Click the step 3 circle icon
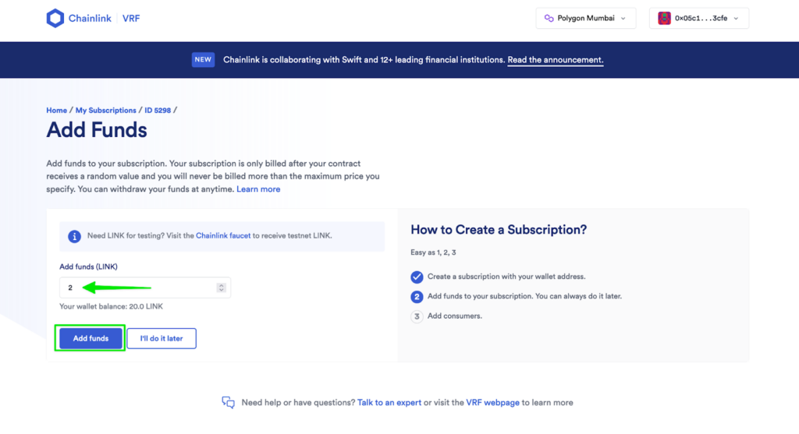This screenshot has height=434, width=799. [x=417, y=316]
